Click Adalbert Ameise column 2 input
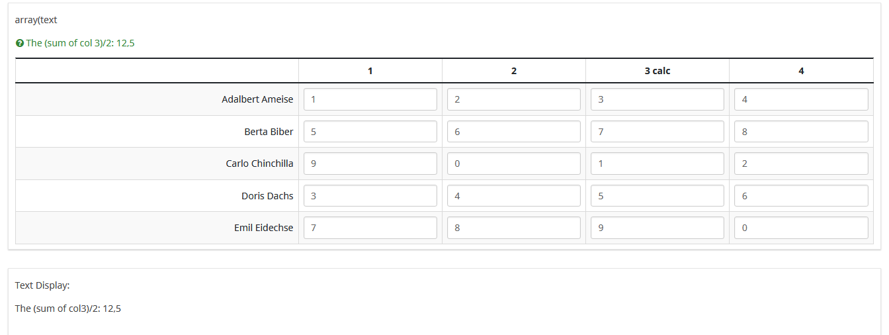 (514, 99)
